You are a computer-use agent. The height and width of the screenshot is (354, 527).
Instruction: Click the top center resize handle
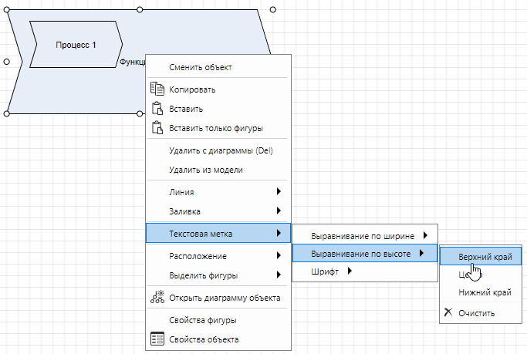point(140,9)
